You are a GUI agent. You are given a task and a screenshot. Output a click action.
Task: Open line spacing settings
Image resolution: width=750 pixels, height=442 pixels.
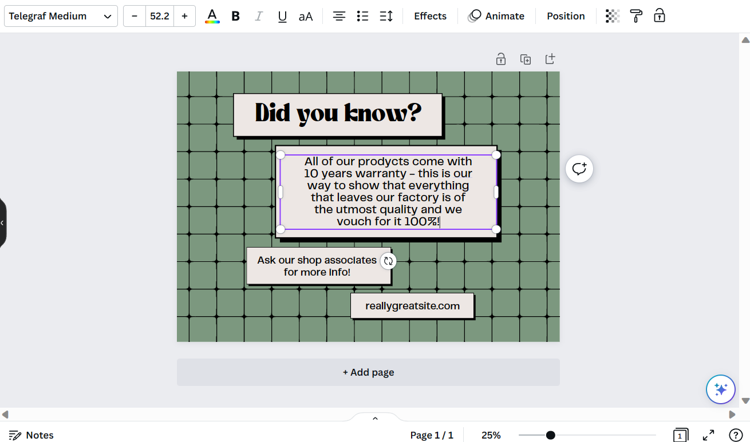(386, 16)
